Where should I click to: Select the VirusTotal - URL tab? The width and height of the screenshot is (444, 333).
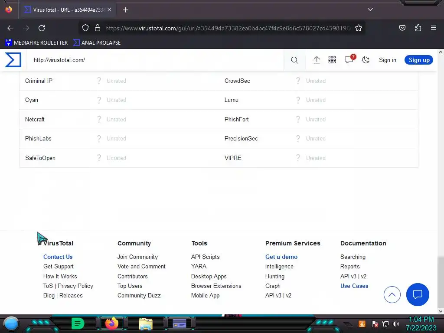[x=68, y=10]
